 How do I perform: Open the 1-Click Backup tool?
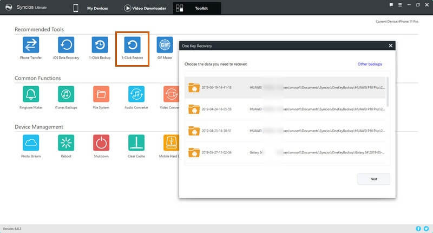click(100, 45)
